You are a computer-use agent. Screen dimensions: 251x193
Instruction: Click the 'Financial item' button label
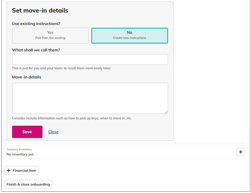tap(24, 170)
